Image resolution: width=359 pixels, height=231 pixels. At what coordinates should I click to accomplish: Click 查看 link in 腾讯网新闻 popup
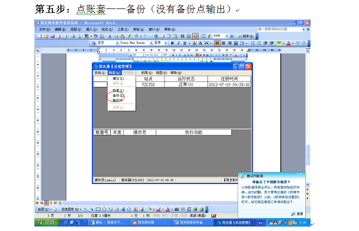pyautogui.click(x=297, y=214)
